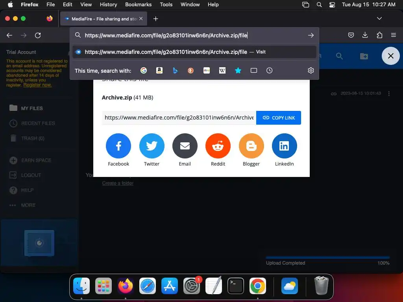The image size is (403, 302).
Task: Select the MediaFire share link text field
Action: click(179, 118)
